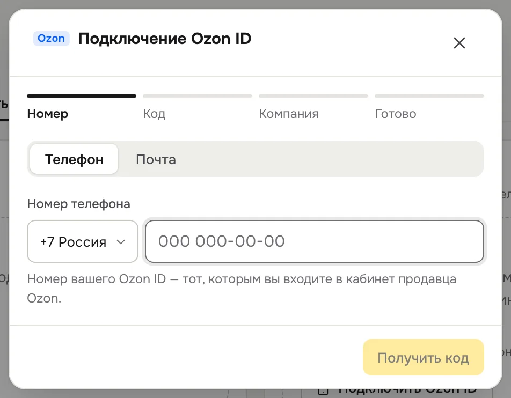Select the Компания step label
Screen dimensions: 511x398
pyautogui.click(x=288, y=114)
